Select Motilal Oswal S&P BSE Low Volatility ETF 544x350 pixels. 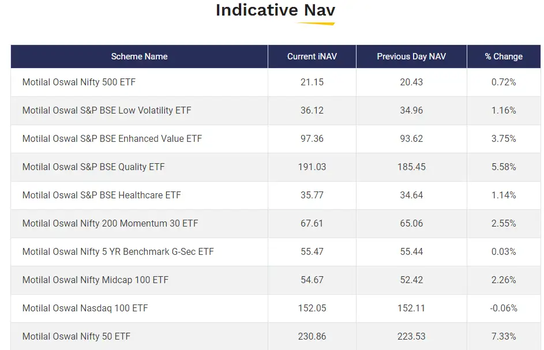point(107,111)
